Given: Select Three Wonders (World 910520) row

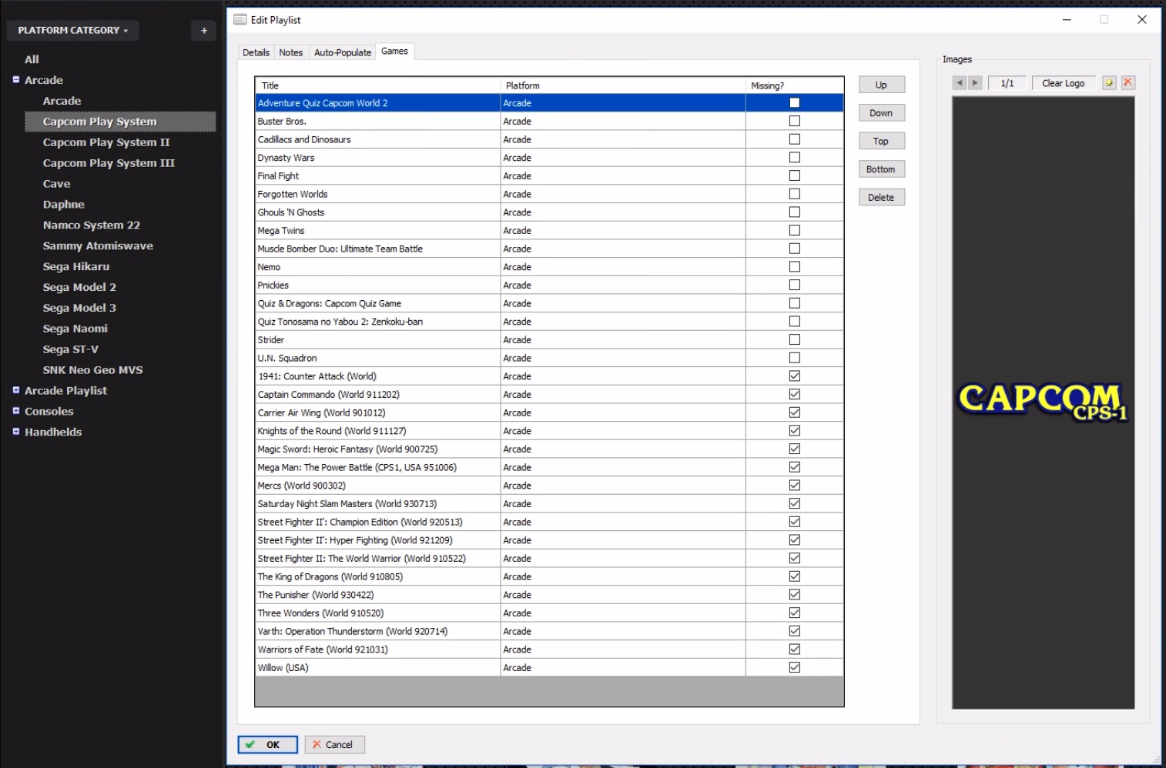Looking at the screenshot, I should 549,613.
